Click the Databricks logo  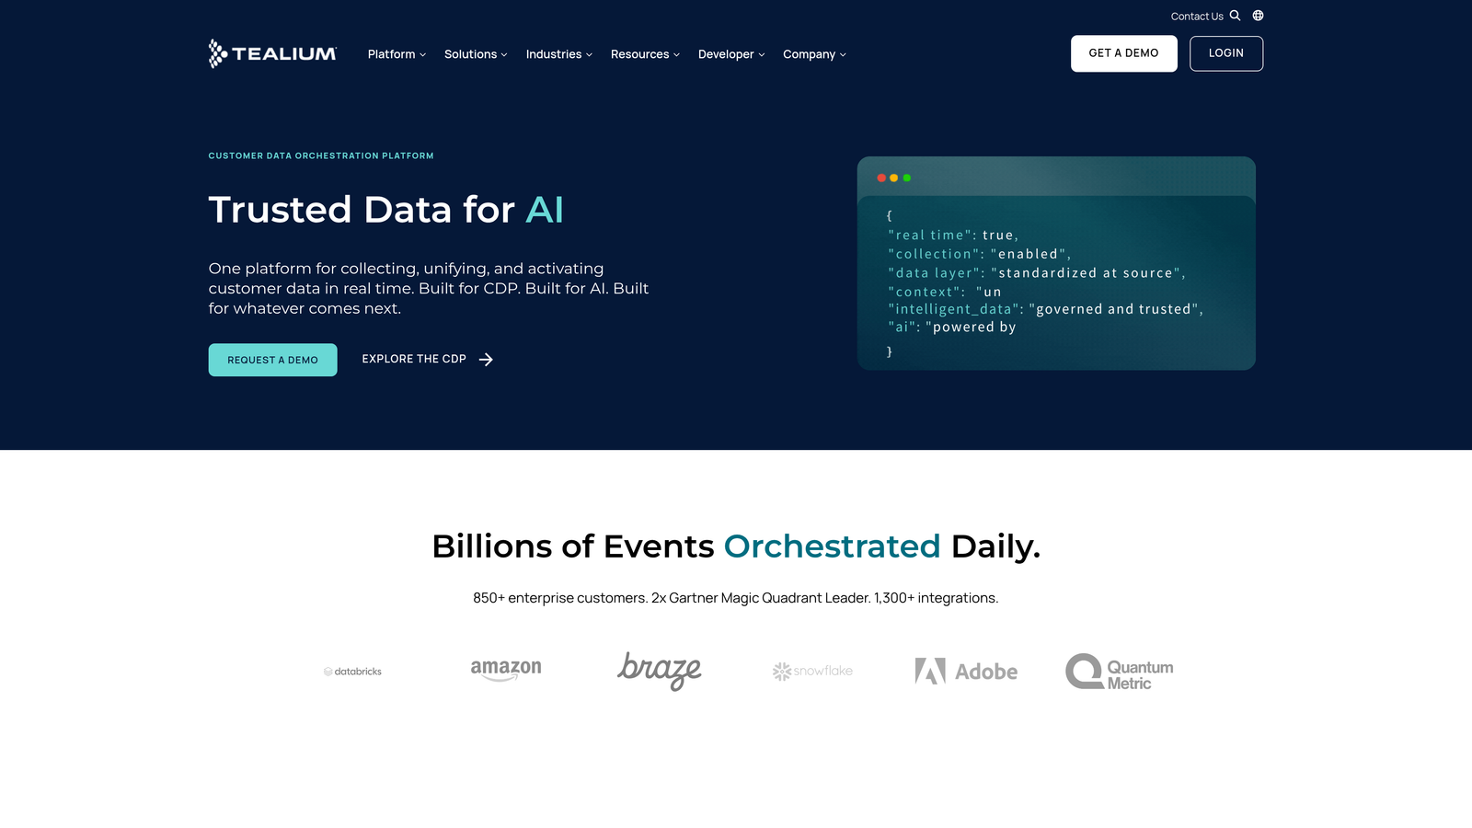[352, 672]
